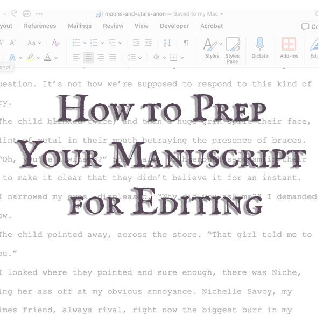Image resolution: width=323 pixels, height=323 pixels.
Task: Expand the Bullets dropdown arrow
Action: pyautogui.click(x=85, y=43)
